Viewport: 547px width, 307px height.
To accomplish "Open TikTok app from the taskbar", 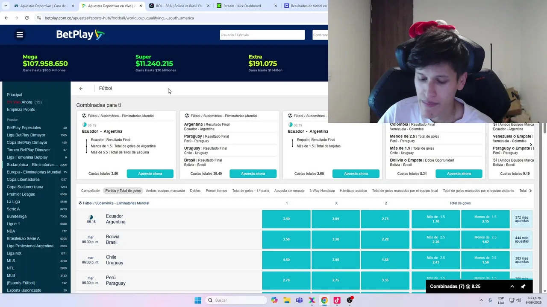I will click(x=337, y=300).
